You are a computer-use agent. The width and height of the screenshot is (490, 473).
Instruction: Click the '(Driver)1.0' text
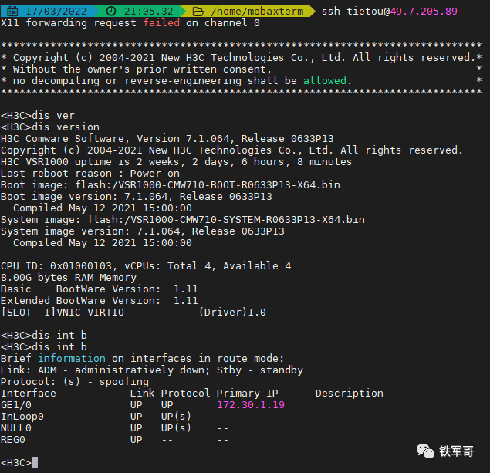pos(232,312)
